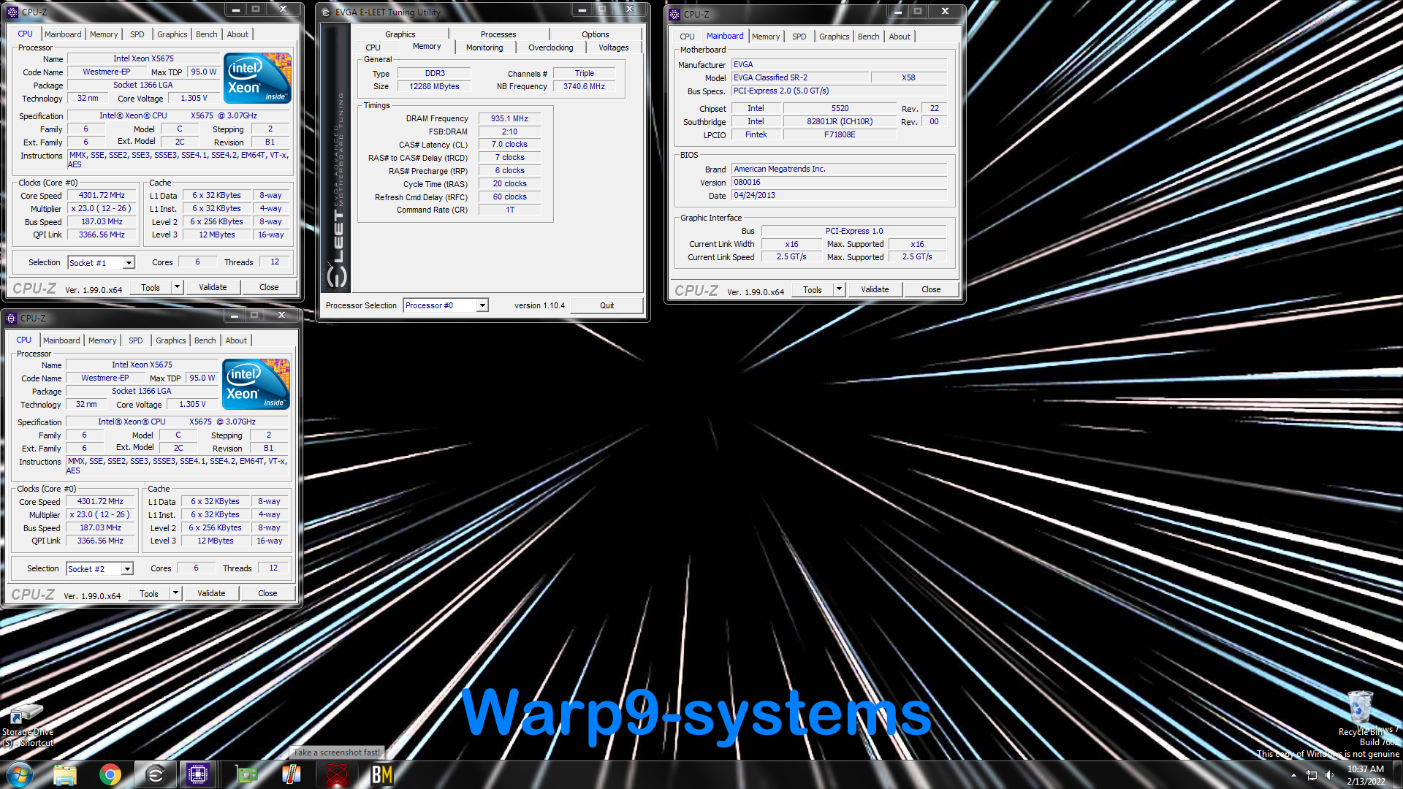Click EVGA E-LEET title bar icon

point(326,12)
